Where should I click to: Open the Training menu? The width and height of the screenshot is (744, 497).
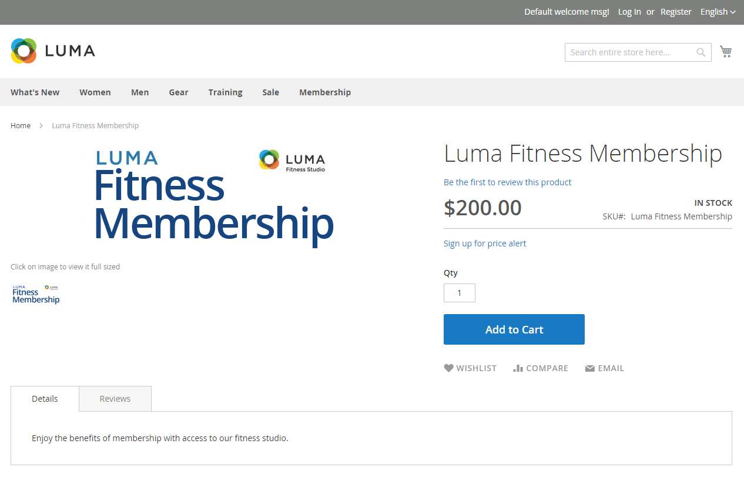tap(225, 92)
